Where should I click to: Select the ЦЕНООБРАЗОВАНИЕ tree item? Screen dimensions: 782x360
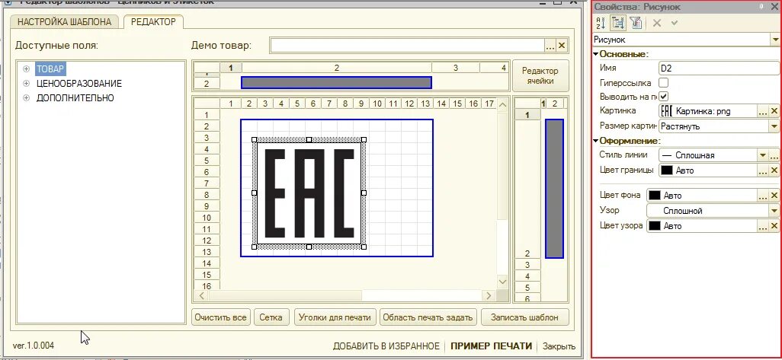[79, 84]
